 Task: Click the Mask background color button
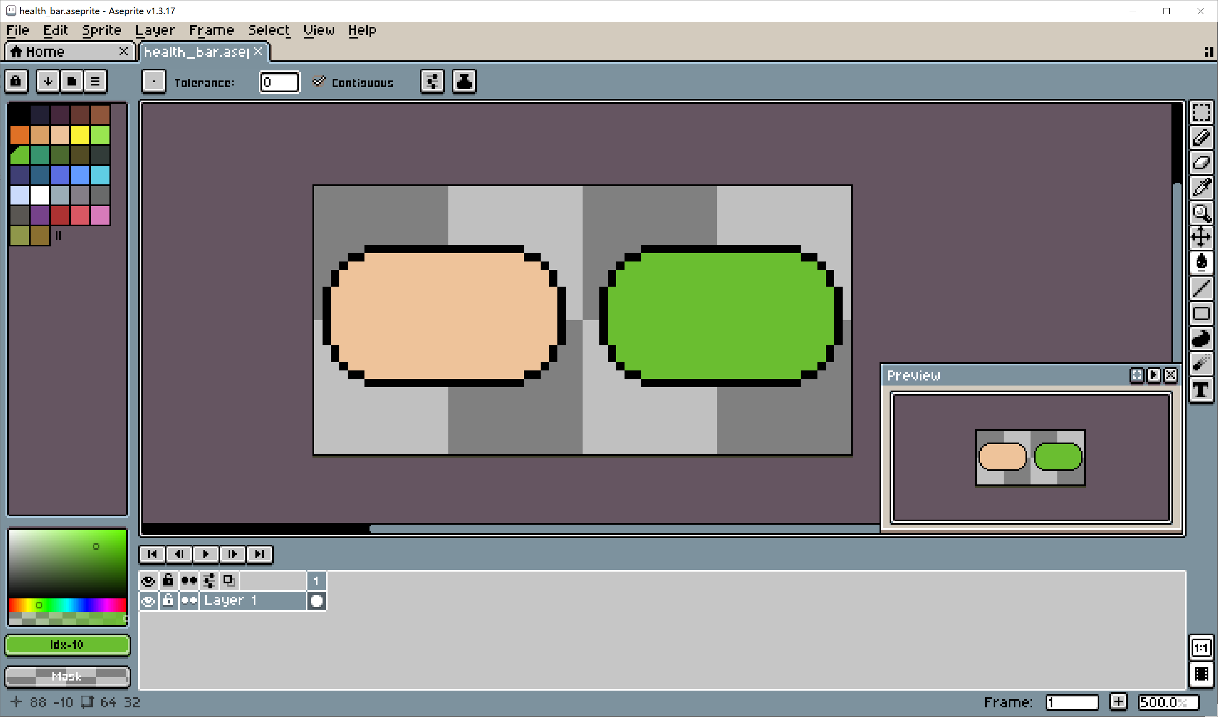click(67, 676)
